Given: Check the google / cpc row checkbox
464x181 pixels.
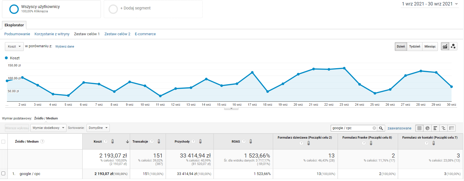Looking at the screenshot, I should pyautogui.click(x=3, y=174).
